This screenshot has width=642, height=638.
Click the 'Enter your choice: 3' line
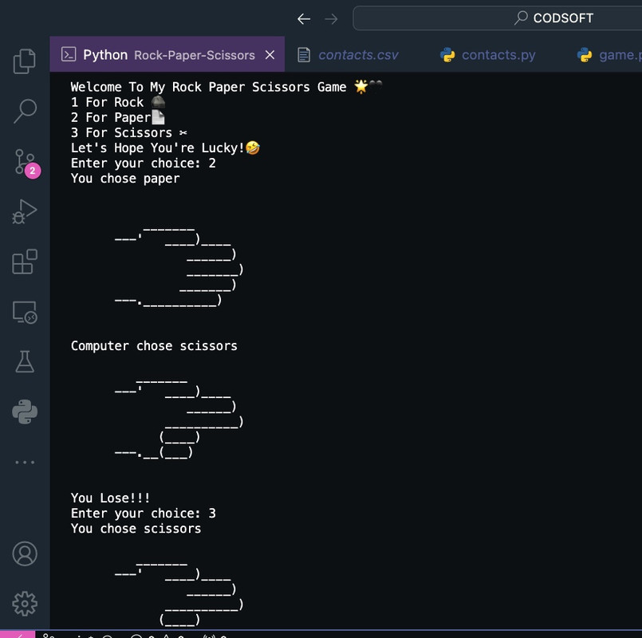click(144, 513)
